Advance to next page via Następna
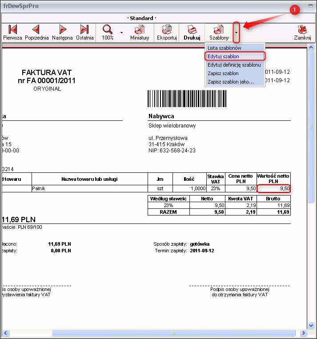 click(x=62, y=32)
